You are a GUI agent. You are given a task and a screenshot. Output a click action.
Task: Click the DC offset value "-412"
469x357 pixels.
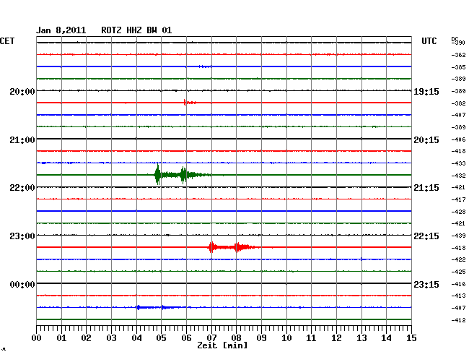click(x=458, y=320)
